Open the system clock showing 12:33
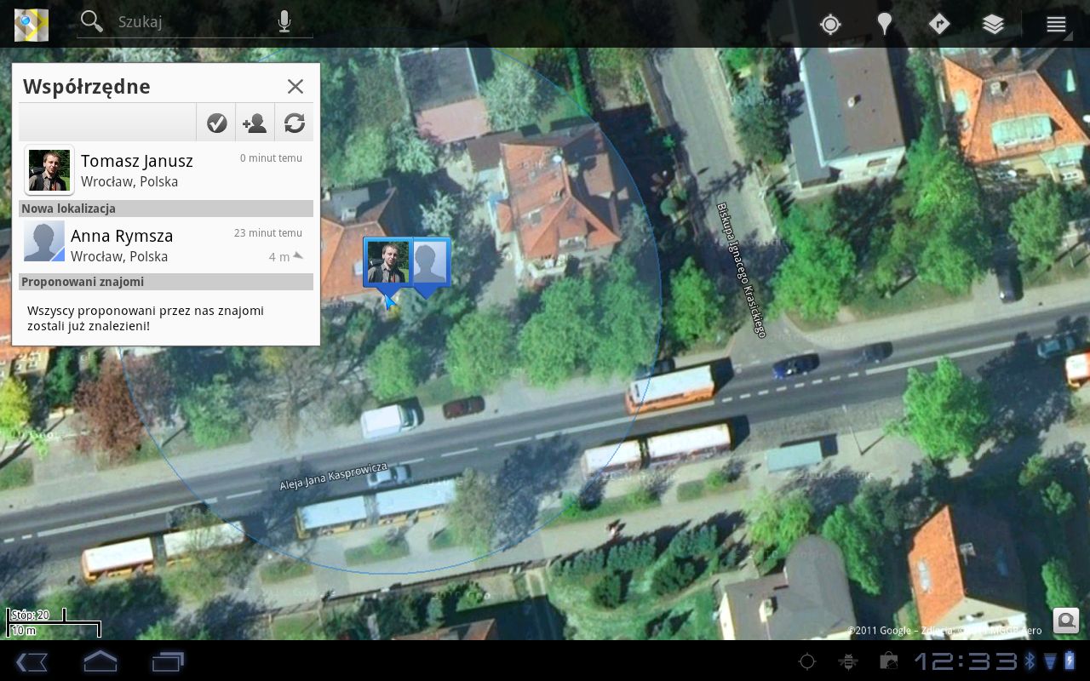The height and width of the screenshot is (681, 1090). pos(966,661)
